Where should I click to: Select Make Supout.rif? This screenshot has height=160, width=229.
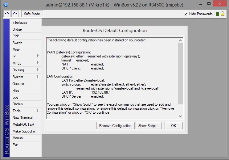point(26,131)
